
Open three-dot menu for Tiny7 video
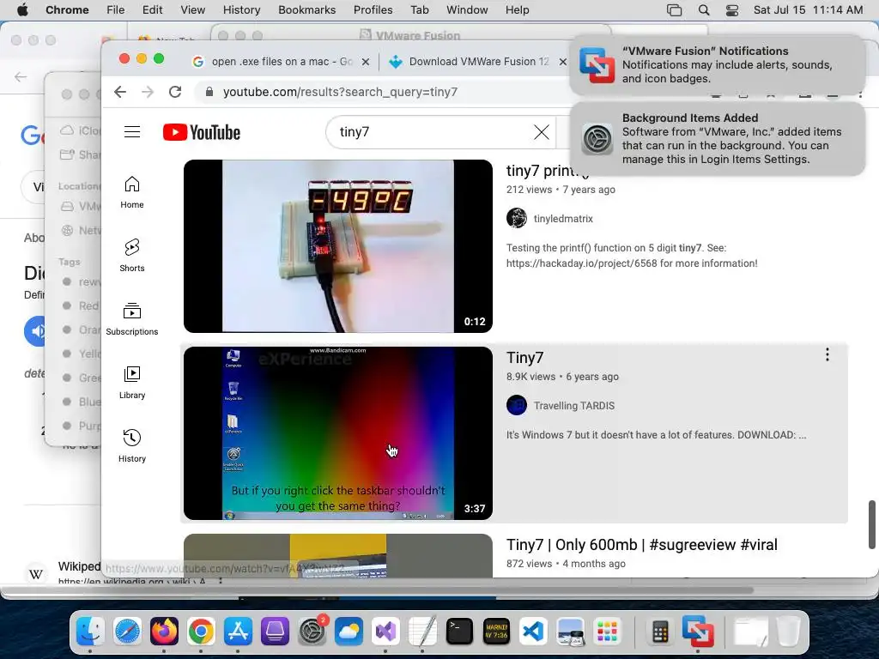click(827, 354)
